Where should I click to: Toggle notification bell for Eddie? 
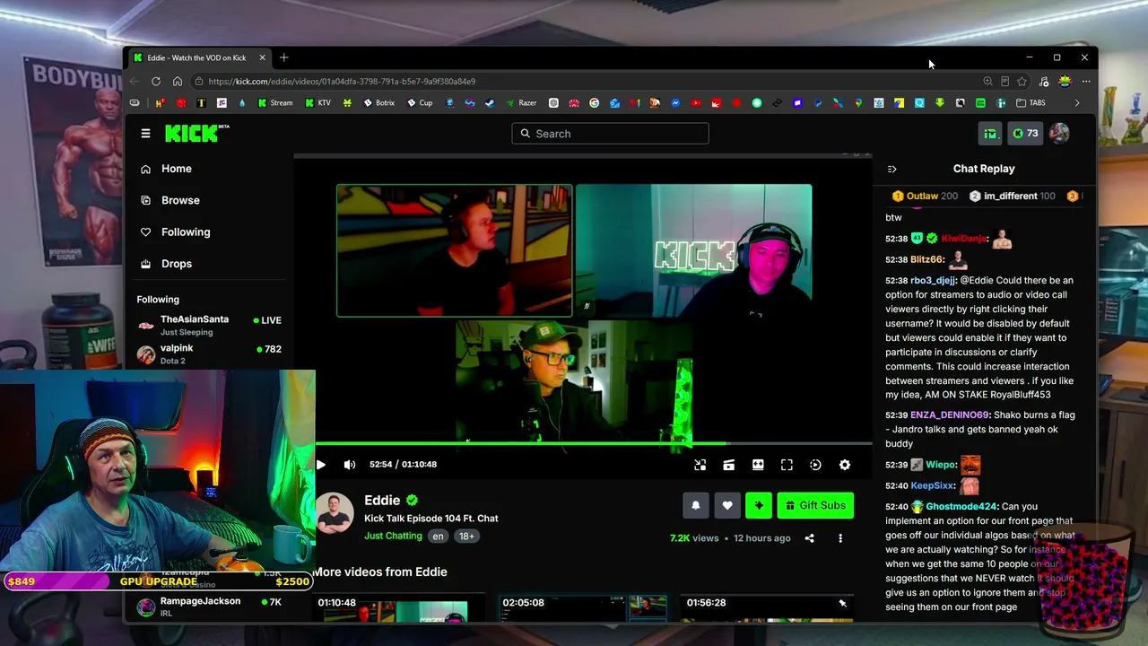tap(695, 505)
